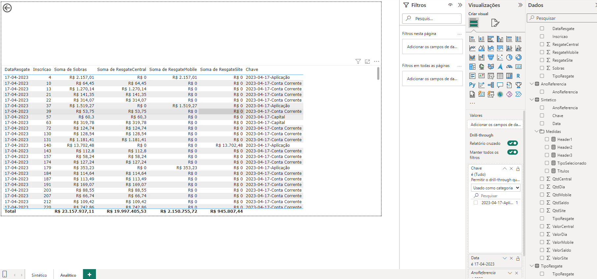Click the table visual vertical scrollbar
Viewport: 597px width, 279px height.
[378, 73]
